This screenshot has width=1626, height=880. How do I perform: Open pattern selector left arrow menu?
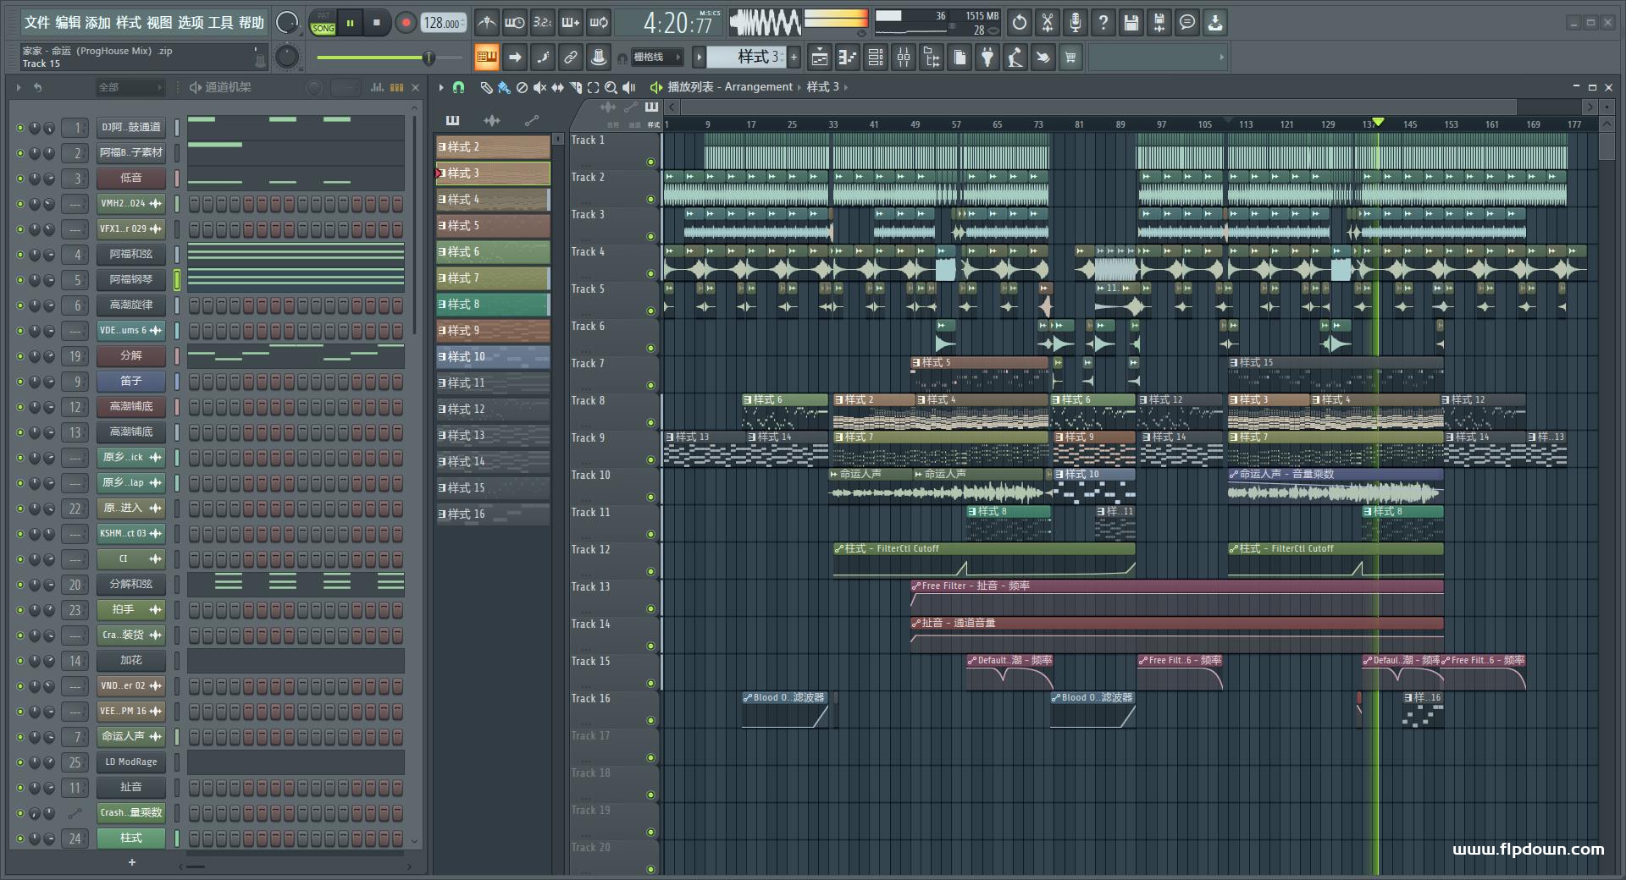tap(699, 57)
